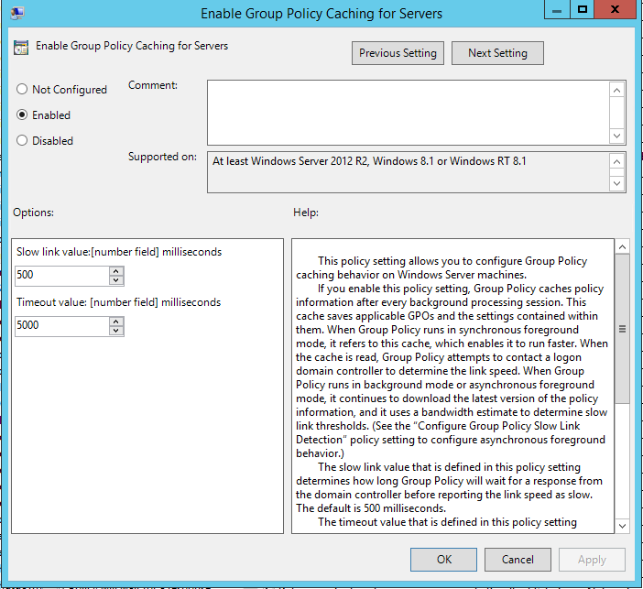Decrease the Timeout value with down arrow
Viewport: 643px width, 589px height.
pos(116,331)
